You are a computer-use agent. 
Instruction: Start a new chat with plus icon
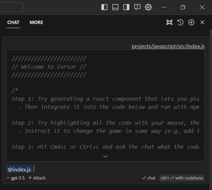[x=191, y=22]
